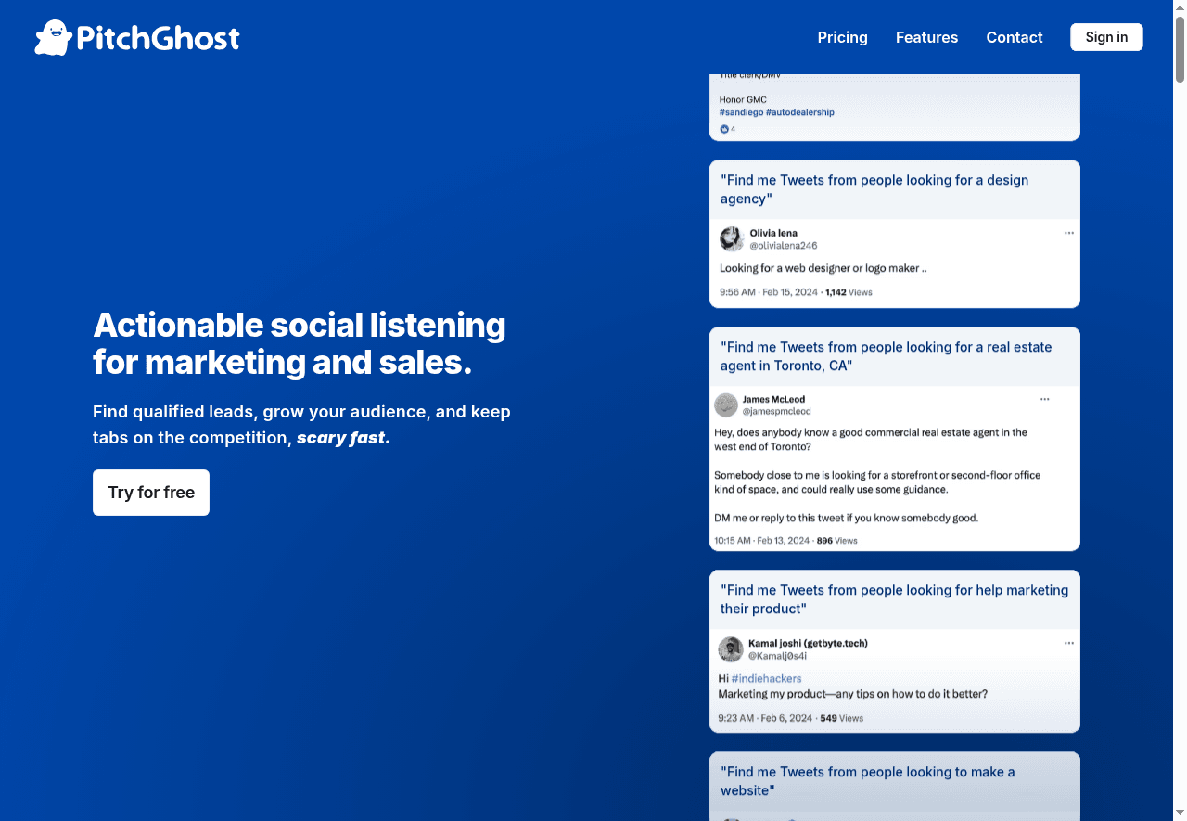This screenshot has height=821, width=1187.
Task: Click Kamal joshi's profile avatar
Action: click(x=731, y=649)
